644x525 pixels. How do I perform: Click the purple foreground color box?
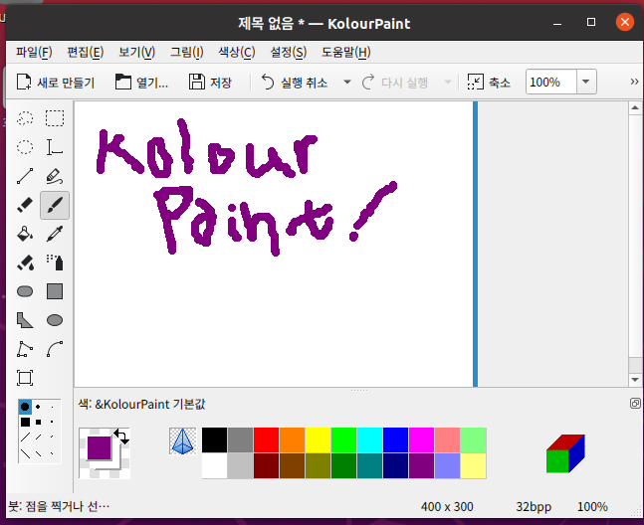tap(99, 447)
